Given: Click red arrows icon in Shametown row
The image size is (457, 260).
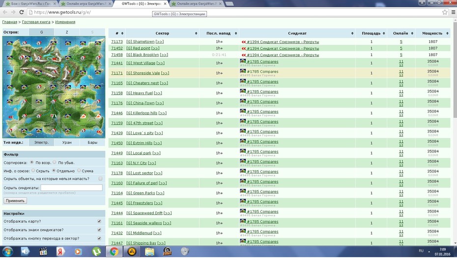Looking at the screenshot, I should (x=244, y=42).
